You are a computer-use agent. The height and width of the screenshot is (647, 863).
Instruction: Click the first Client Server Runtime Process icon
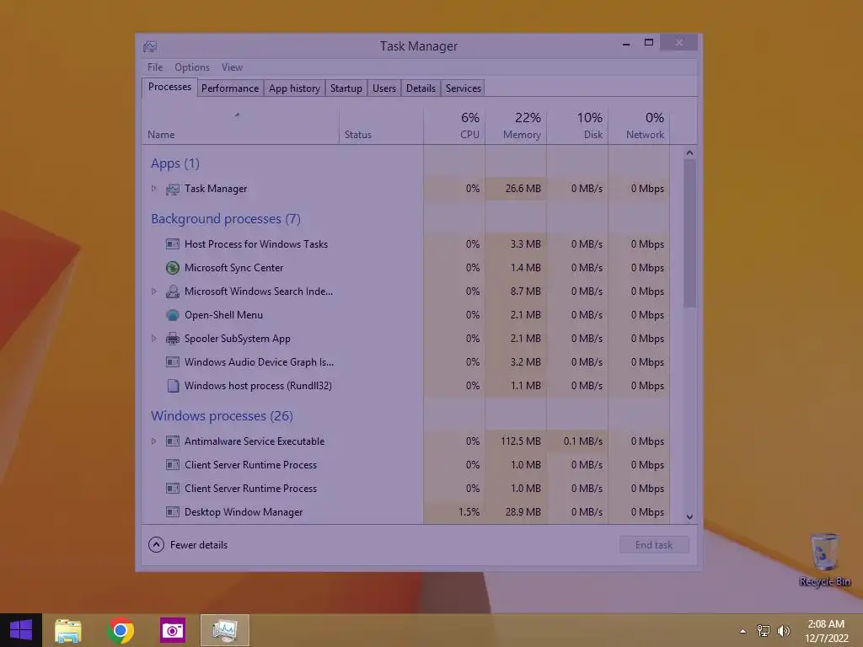pos(173,465)
